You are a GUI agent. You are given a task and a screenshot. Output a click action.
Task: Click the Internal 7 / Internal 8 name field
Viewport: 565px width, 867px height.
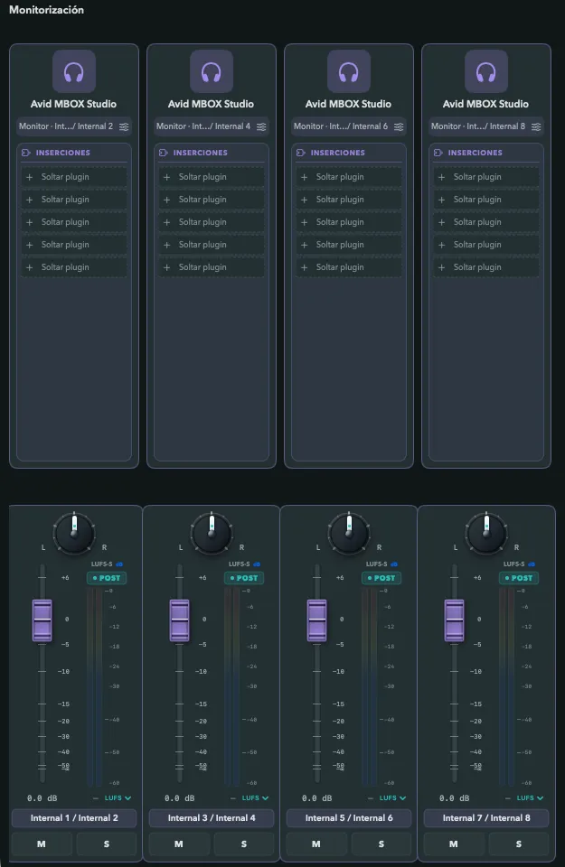pos(486,818)
